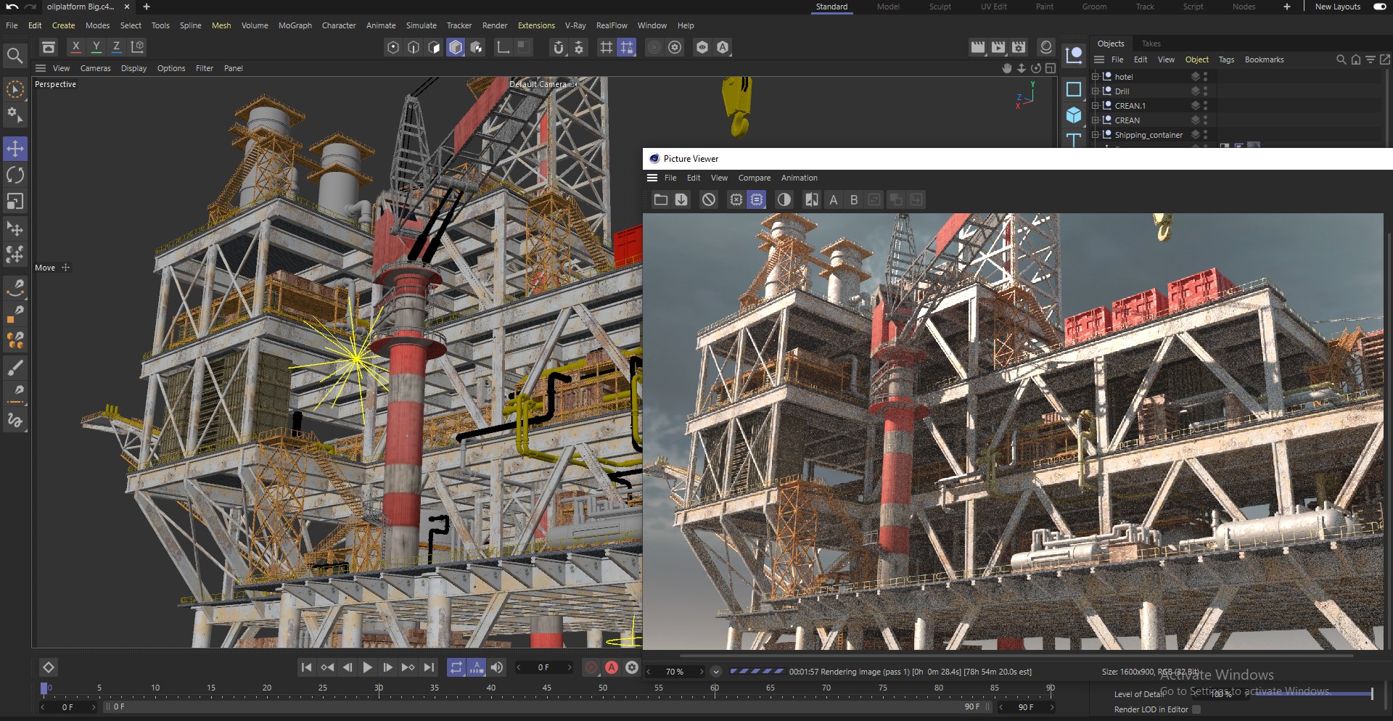This screenshot has height=721, width=1393.
Task: Toggle workplane grid icon
Action: [607, 47]
